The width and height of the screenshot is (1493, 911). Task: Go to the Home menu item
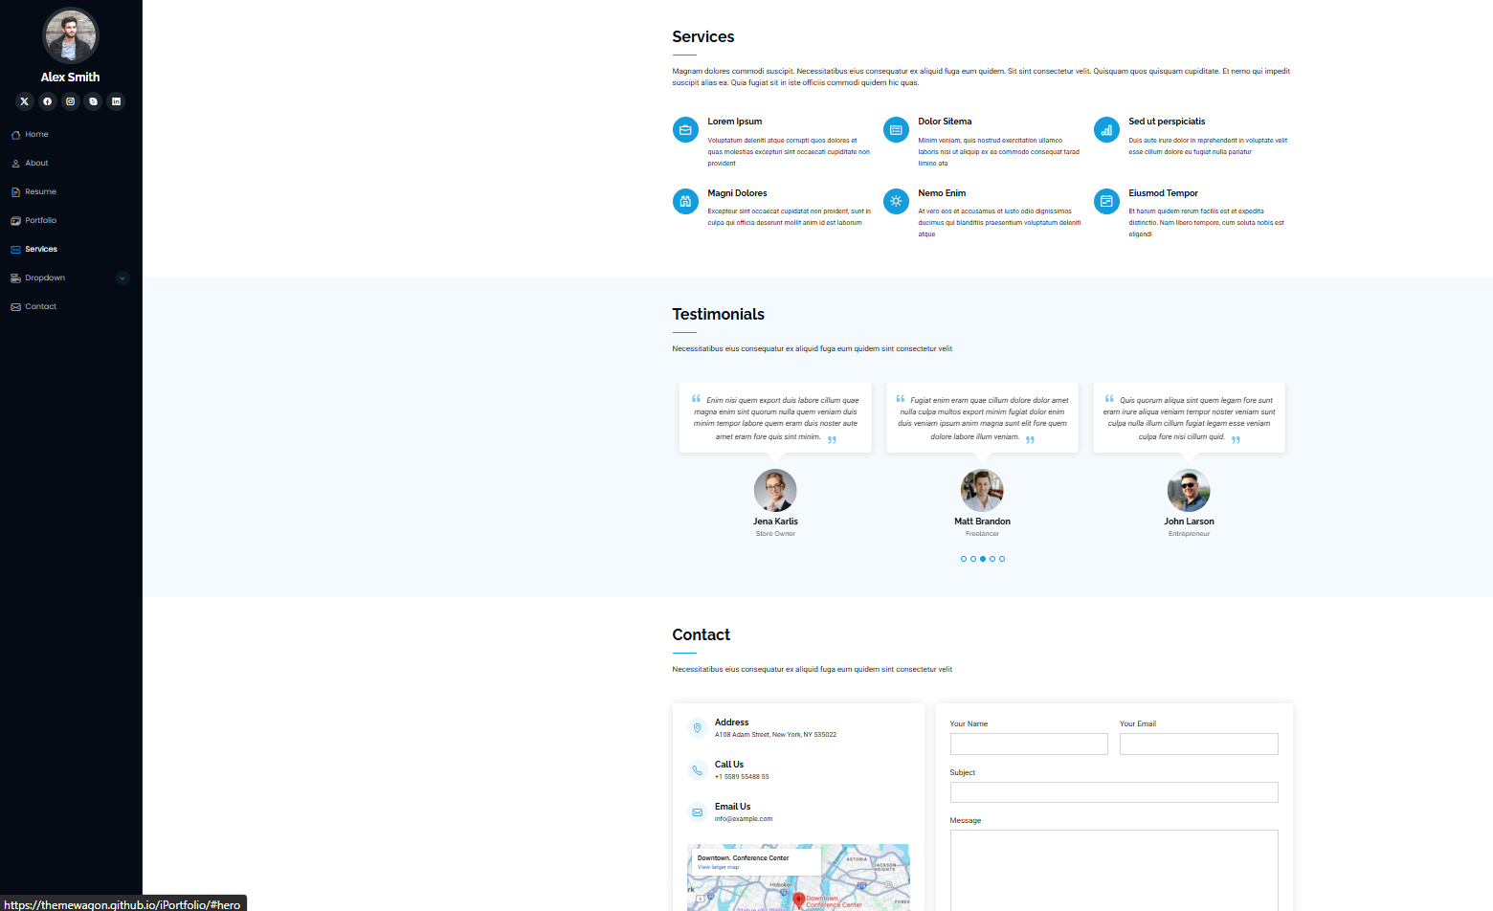point(36,135)
